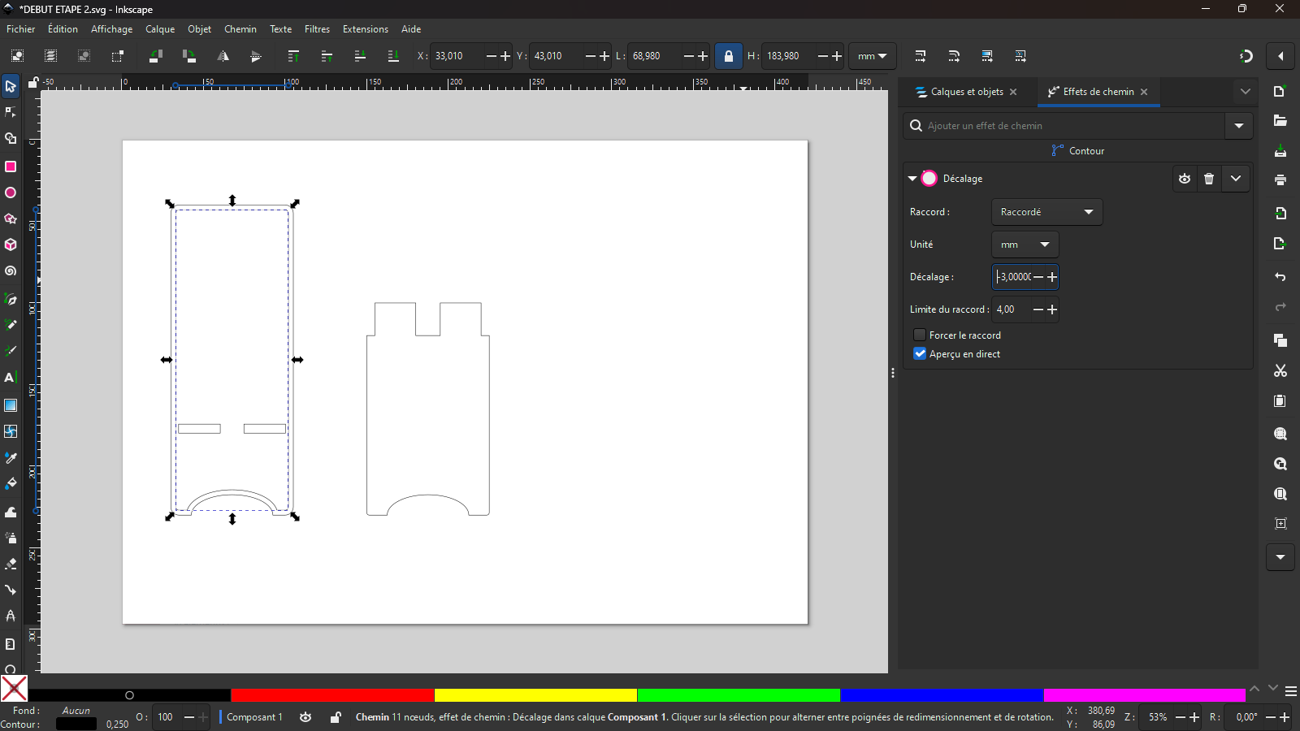
Task: Uncheck Aperçu en direct
Action: [x=920, y=354]
